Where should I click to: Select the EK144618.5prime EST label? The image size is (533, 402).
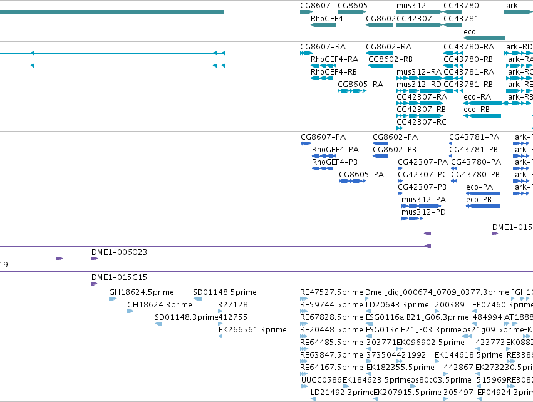(468, 355)
